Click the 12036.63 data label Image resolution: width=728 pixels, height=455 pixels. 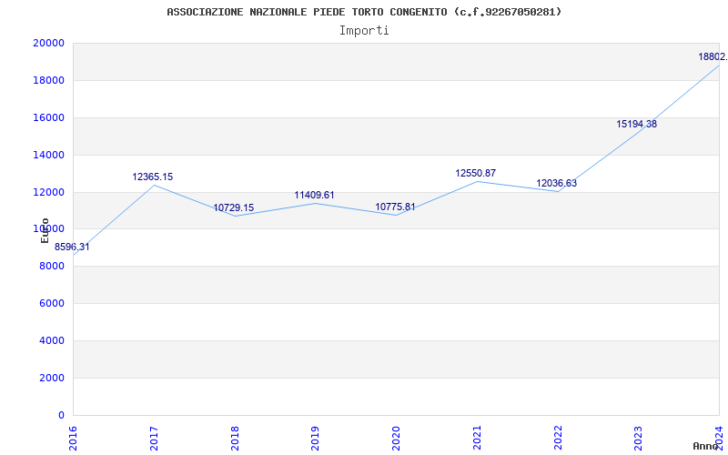point(556,184)
